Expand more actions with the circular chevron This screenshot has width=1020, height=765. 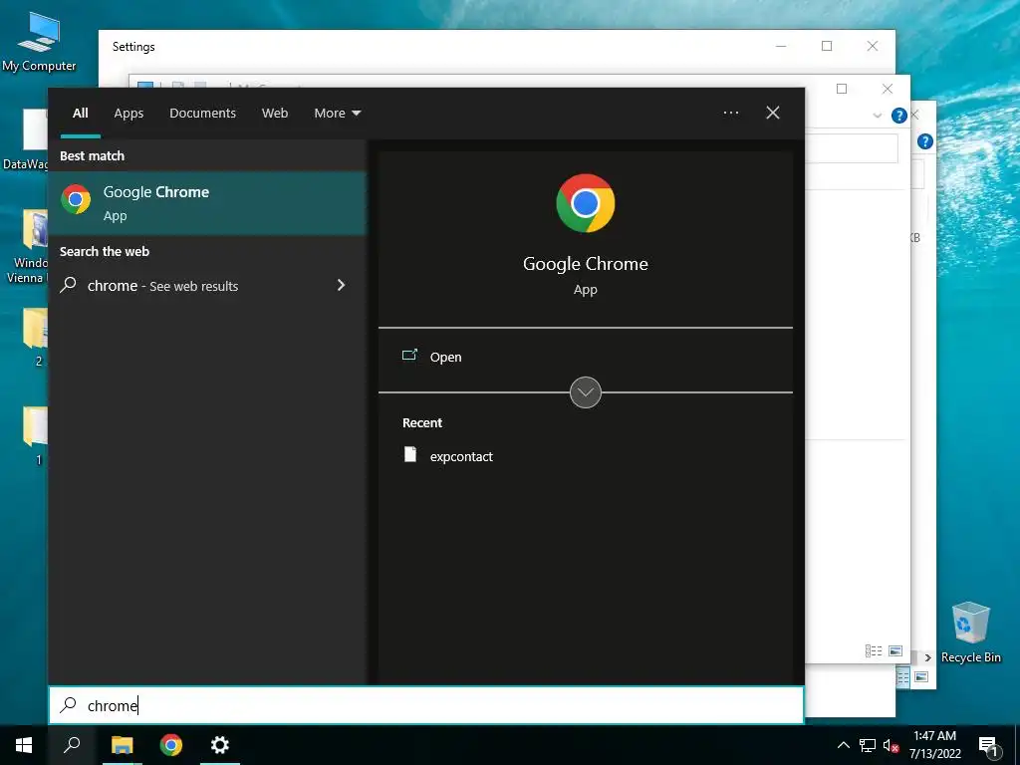586,392
